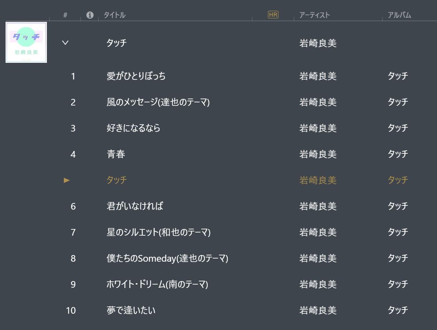Select track 4 青春
The width and height of the screenshot is (437, 330).
point(116,154)
